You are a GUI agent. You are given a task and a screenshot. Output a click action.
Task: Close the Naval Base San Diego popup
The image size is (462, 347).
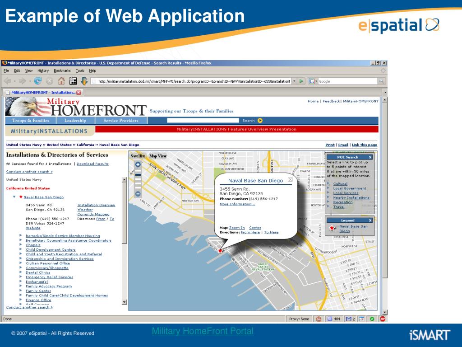click(290, 179)
